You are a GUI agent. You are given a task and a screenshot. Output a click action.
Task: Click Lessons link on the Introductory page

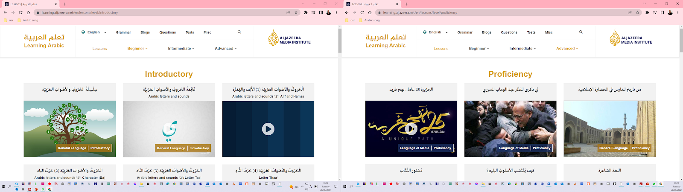point(99,49)
